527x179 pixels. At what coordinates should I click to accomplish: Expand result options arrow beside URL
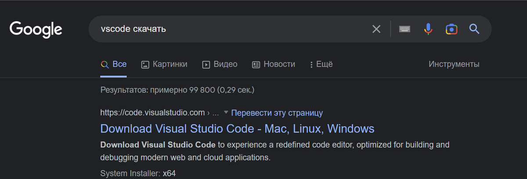click(x=226, y=113)
